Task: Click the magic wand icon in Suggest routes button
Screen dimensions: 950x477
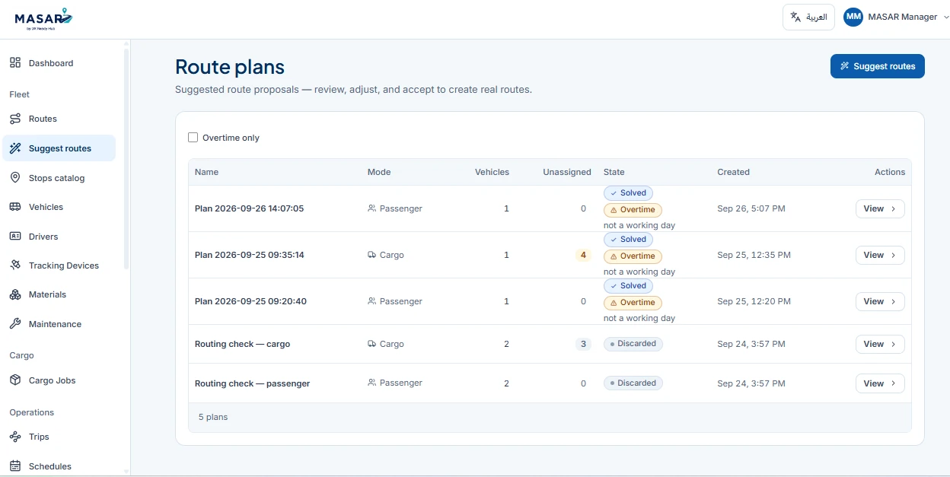Action: (844, 66)
